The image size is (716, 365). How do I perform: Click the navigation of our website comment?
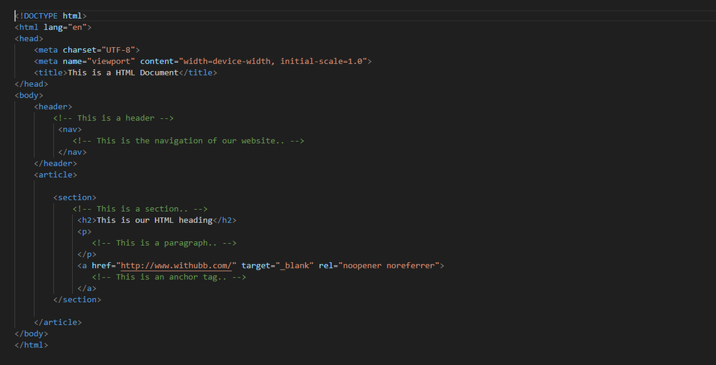click(188, 140)
